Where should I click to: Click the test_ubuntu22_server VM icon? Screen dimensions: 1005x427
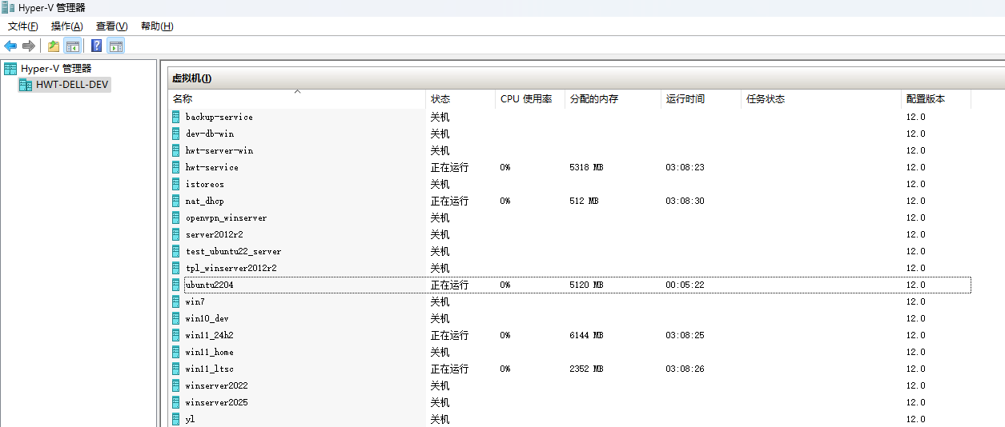[176, 251]
